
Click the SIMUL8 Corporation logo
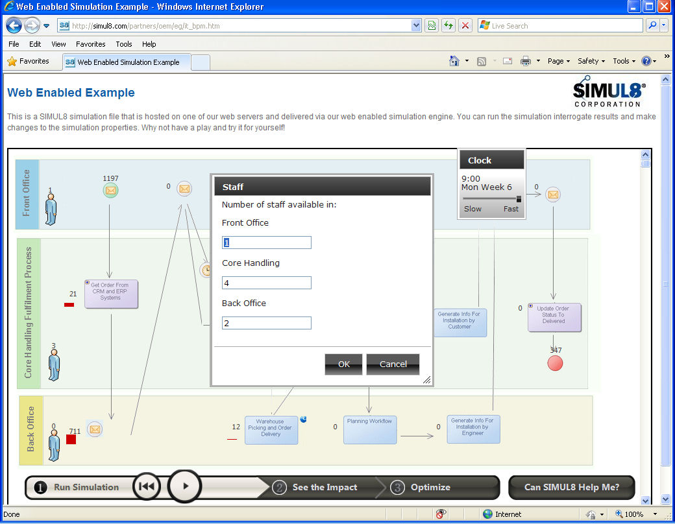click(607, 90)
